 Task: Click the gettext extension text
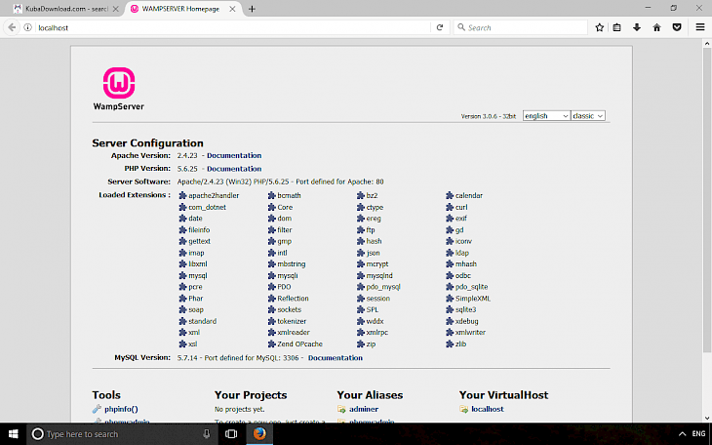coord(199,241)
